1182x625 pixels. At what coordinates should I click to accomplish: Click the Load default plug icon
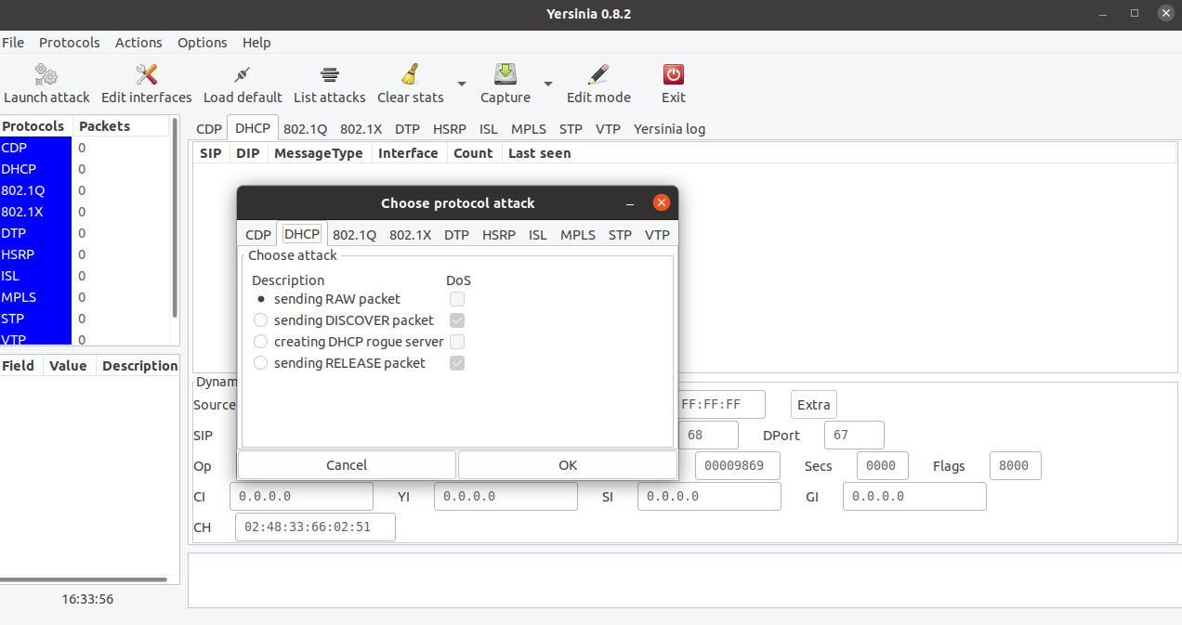243,74
